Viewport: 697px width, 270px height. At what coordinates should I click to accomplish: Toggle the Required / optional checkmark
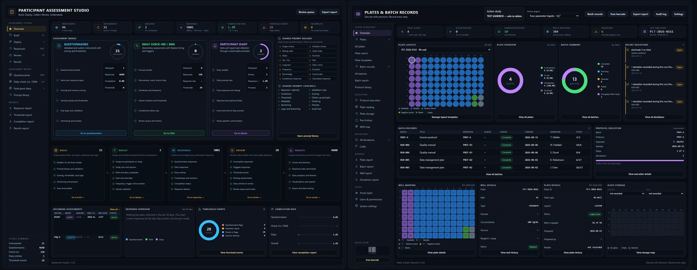279,90
